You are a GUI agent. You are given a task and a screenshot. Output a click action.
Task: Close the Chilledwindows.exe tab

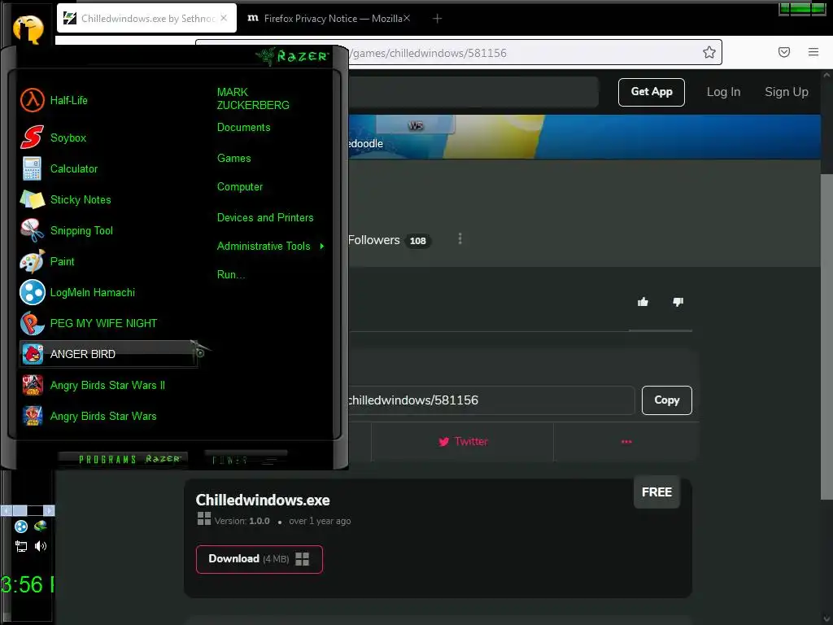click(x=224, y=18)
